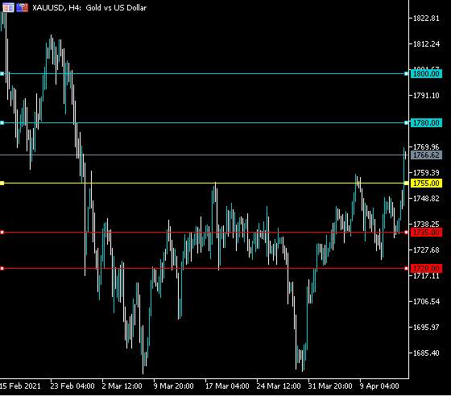
Task: Grab the left handle of the red 1735.00 line
Action: click(2, 232)
